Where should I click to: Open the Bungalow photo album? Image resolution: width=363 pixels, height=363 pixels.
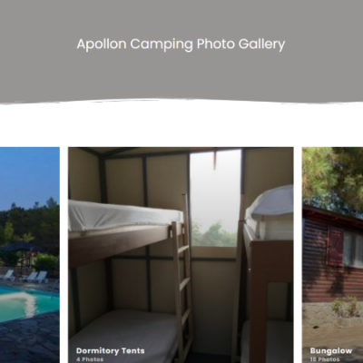[332, 255]
